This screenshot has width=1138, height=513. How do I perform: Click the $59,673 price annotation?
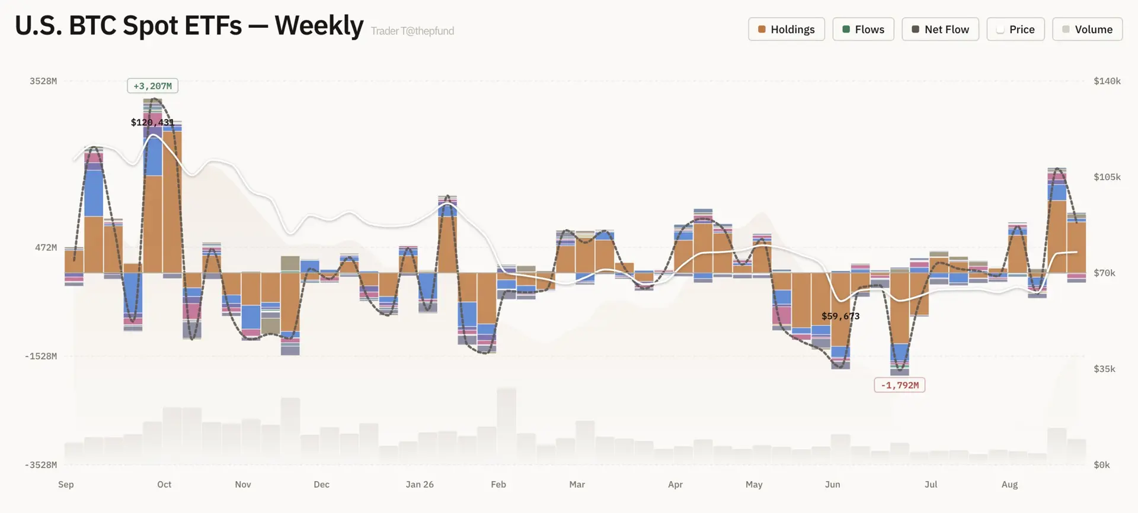pos(840,316)
